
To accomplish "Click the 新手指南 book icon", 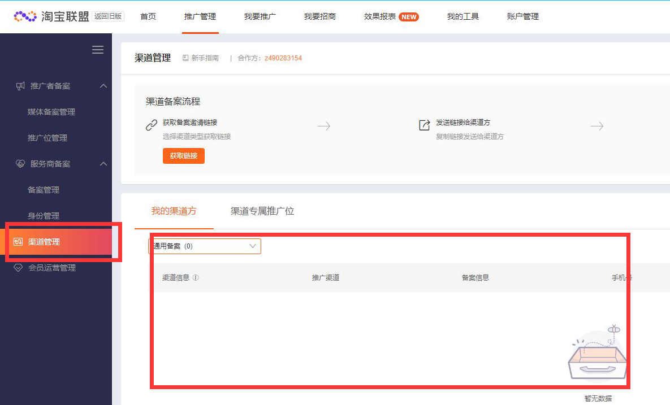I will [185, 58].
